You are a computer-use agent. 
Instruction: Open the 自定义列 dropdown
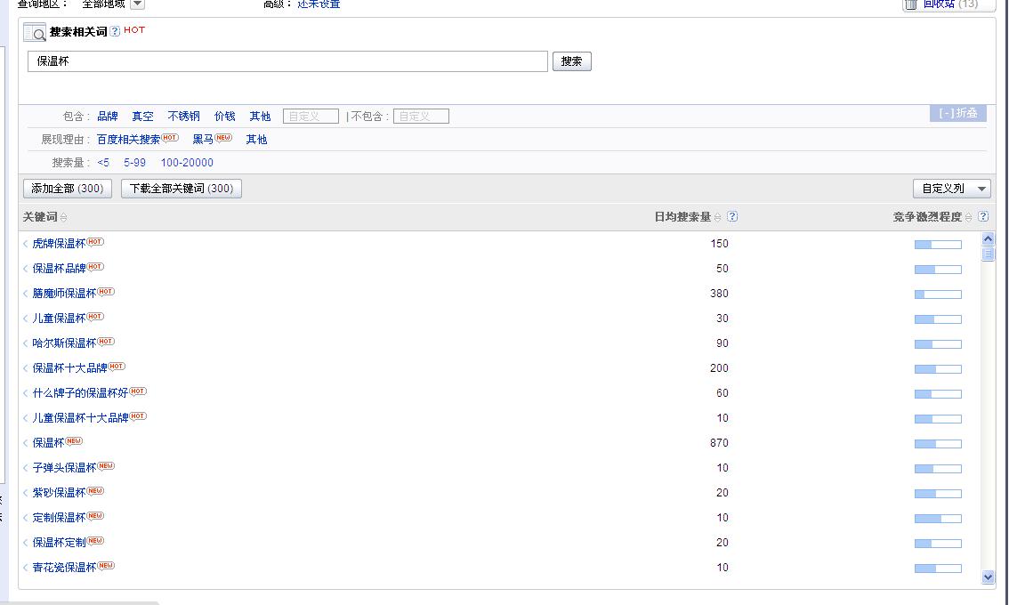(x=951, y=189)
